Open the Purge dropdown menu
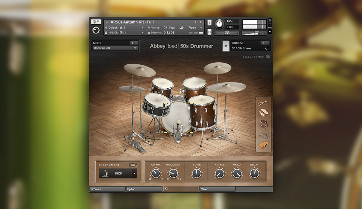The image size is (362, 209). point(195,28)
